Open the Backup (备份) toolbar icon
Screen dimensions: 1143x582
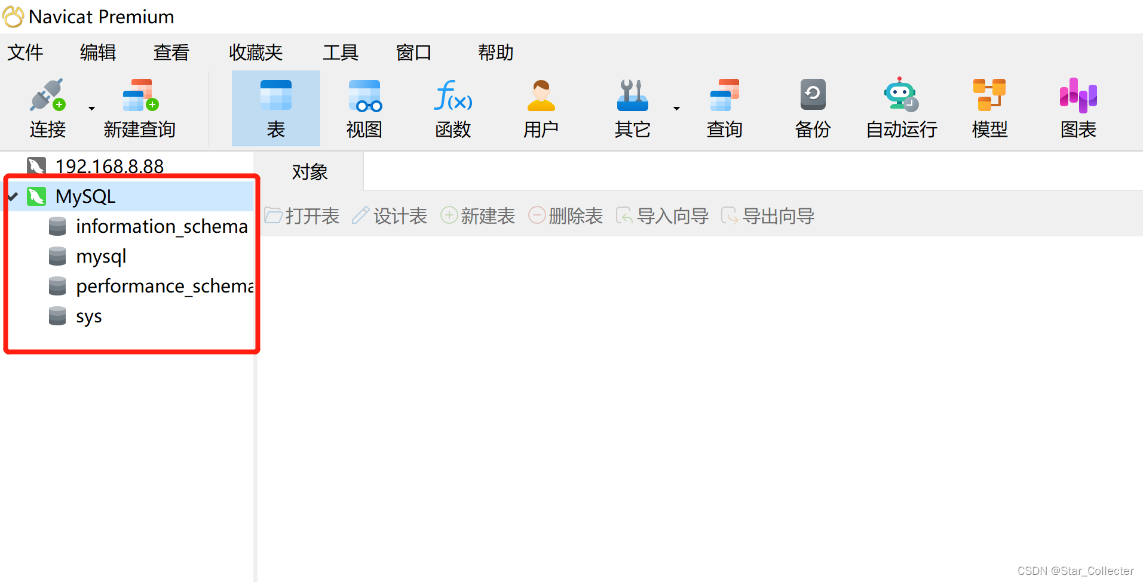click(813, 94)
